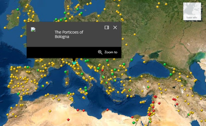The height and width of the screenshot is (126, 206).
Task: Select the green marker in Ireland
Action: point(18,9)
